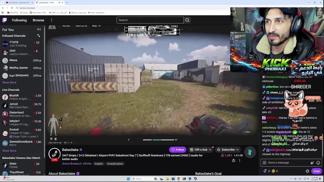
Task: Open Arena Breakout: Infinite category link
Action: point(77,164)
